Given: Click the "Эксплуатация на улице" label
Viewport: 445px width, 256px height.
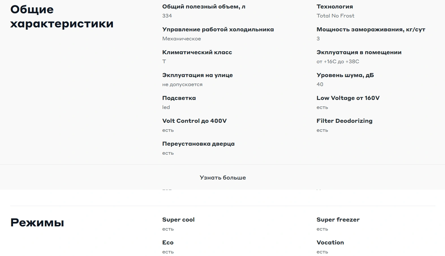Looking at the screenshot, I should coord(197,75).
